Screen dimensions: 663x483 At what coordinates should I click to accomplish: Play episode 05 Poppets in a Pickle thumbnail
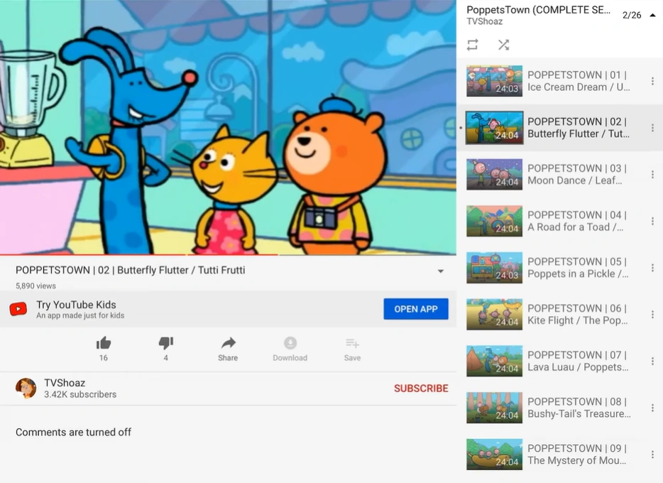point(494,268)
